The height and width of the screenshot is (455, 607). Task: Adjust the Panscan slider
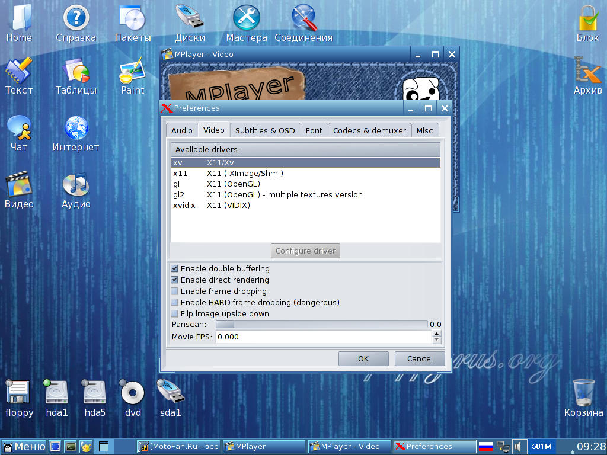pyautogui.click(x=322, y=324)
